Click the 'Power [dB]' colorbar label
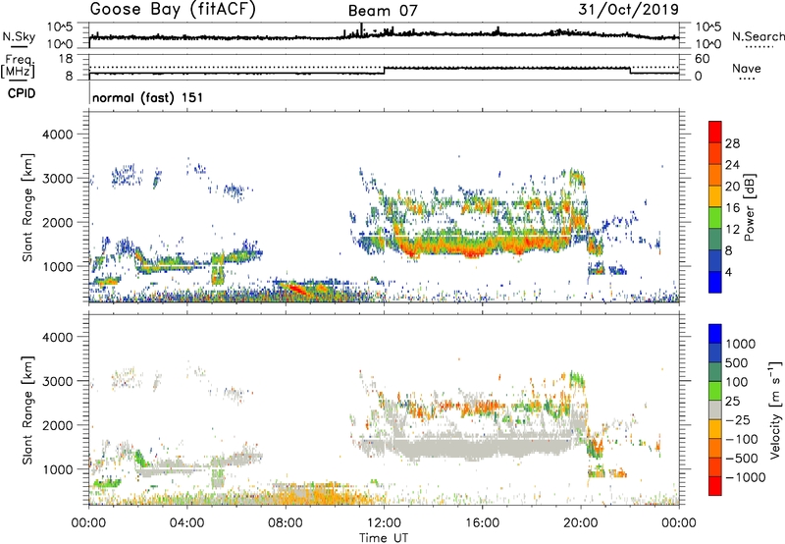785x544 pixels. [749, 207]
